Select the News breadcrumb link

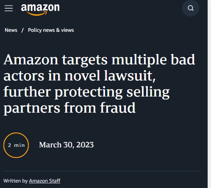(11, 30)
